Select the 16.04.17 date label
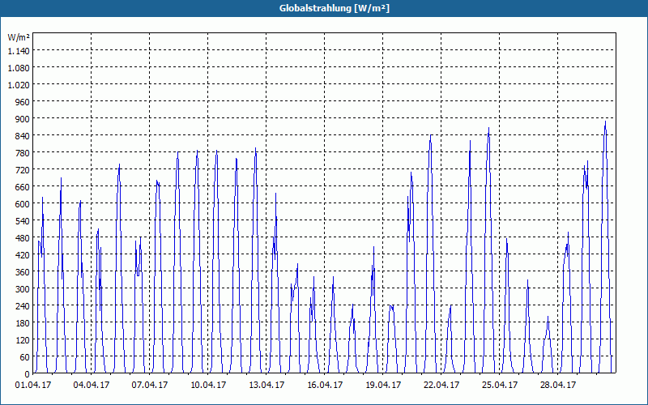The height and width of the screenshot is (405, 648). pos(325,386)
